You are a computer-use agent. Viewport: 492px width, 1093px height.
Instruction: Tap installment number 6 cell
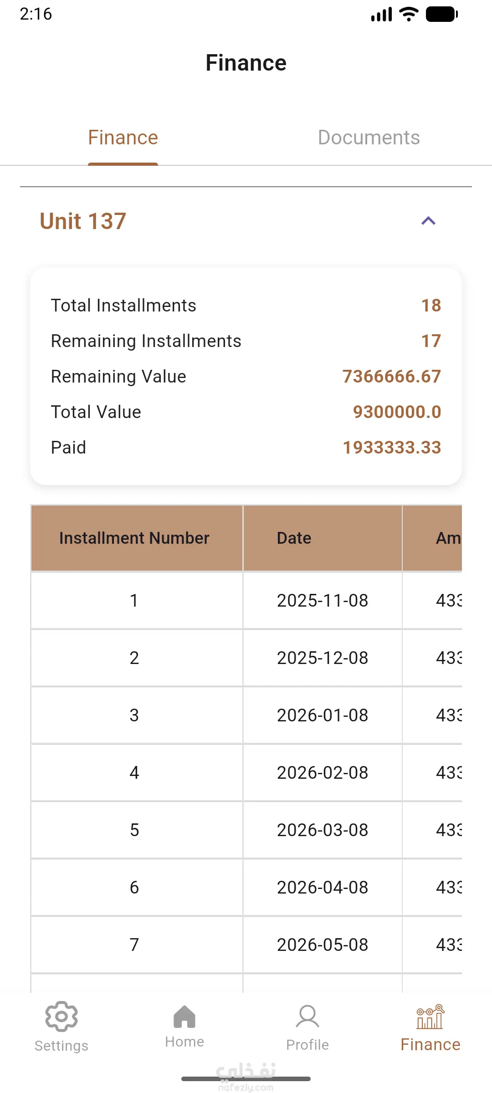(x=137, y=887)
